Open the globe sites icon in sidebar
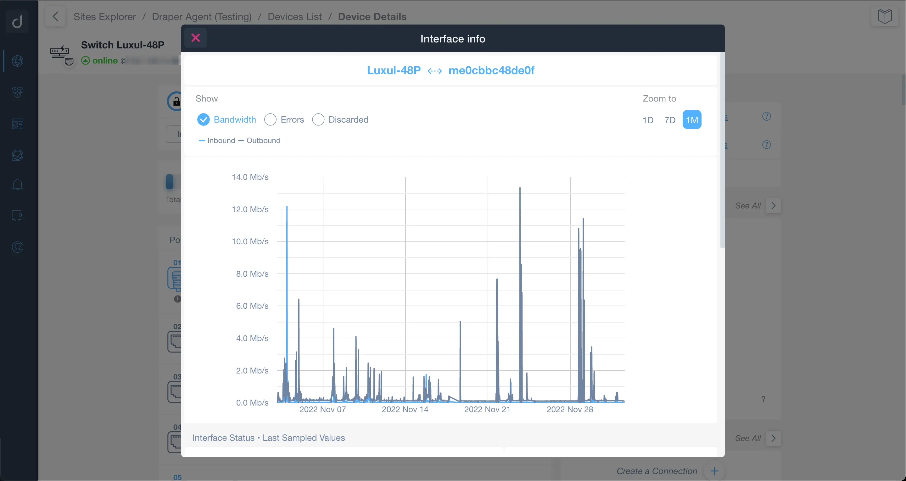This screenshot has height=481, width=906. tap(18, 61)
